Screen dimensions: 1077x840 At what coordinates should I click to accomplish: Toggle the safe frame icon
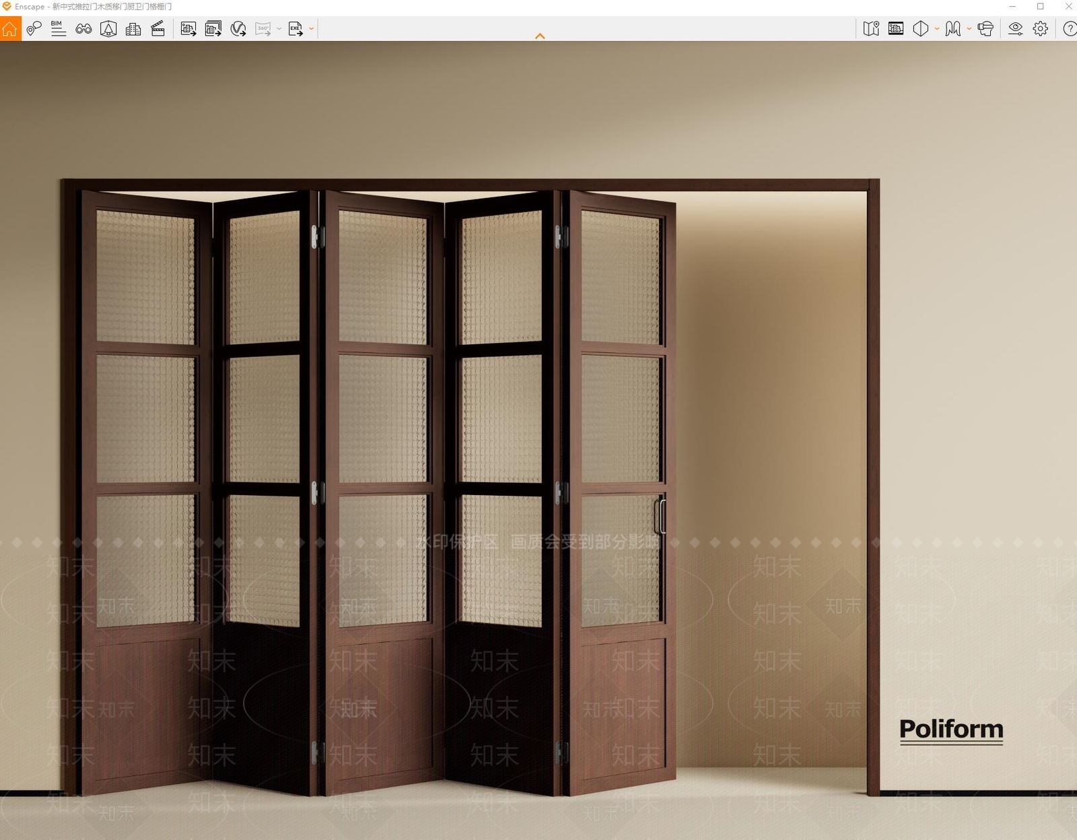108,29
